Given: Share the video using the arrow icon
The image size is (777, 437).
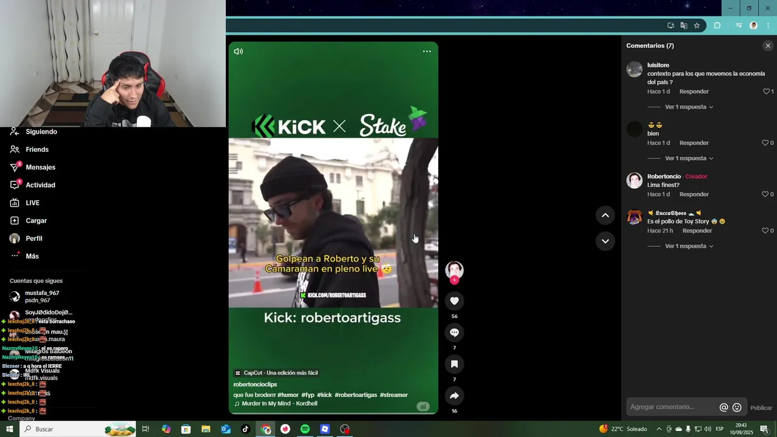Looking at the screenshot, I should click(x=454, y=396).
